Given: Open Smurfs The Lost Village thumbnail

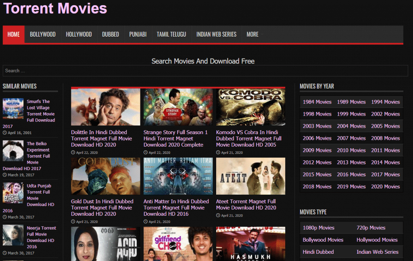Looking at the screenshot, I should click(x=13, y=108).
